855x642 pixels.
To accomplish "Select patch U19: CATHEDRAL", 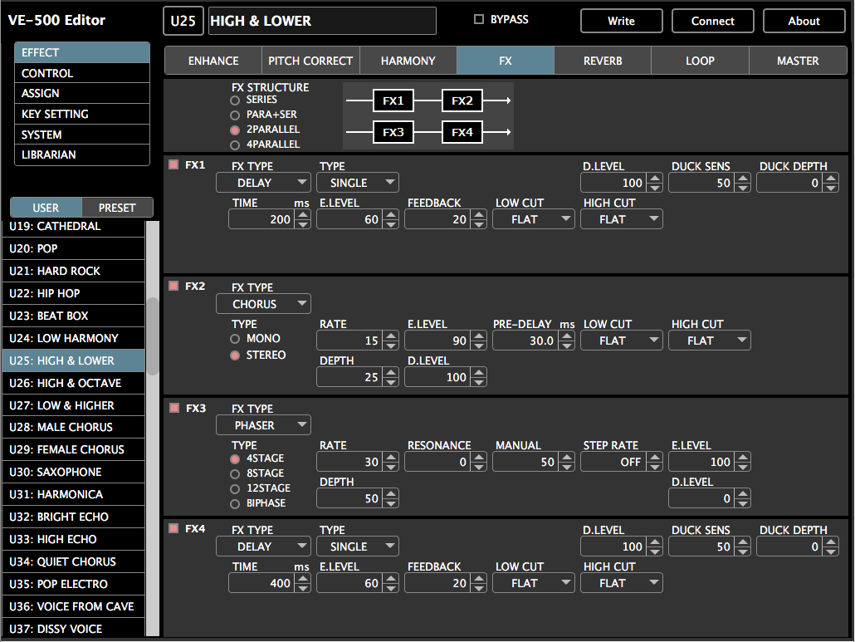I will (x=74, y=227).
